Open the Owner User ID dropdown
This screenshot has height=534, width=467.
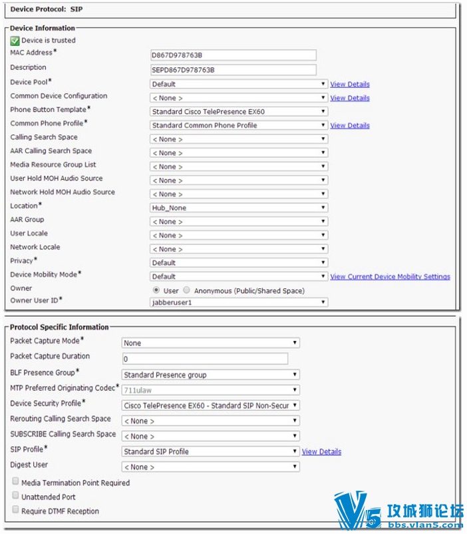(x=239, y=302)
